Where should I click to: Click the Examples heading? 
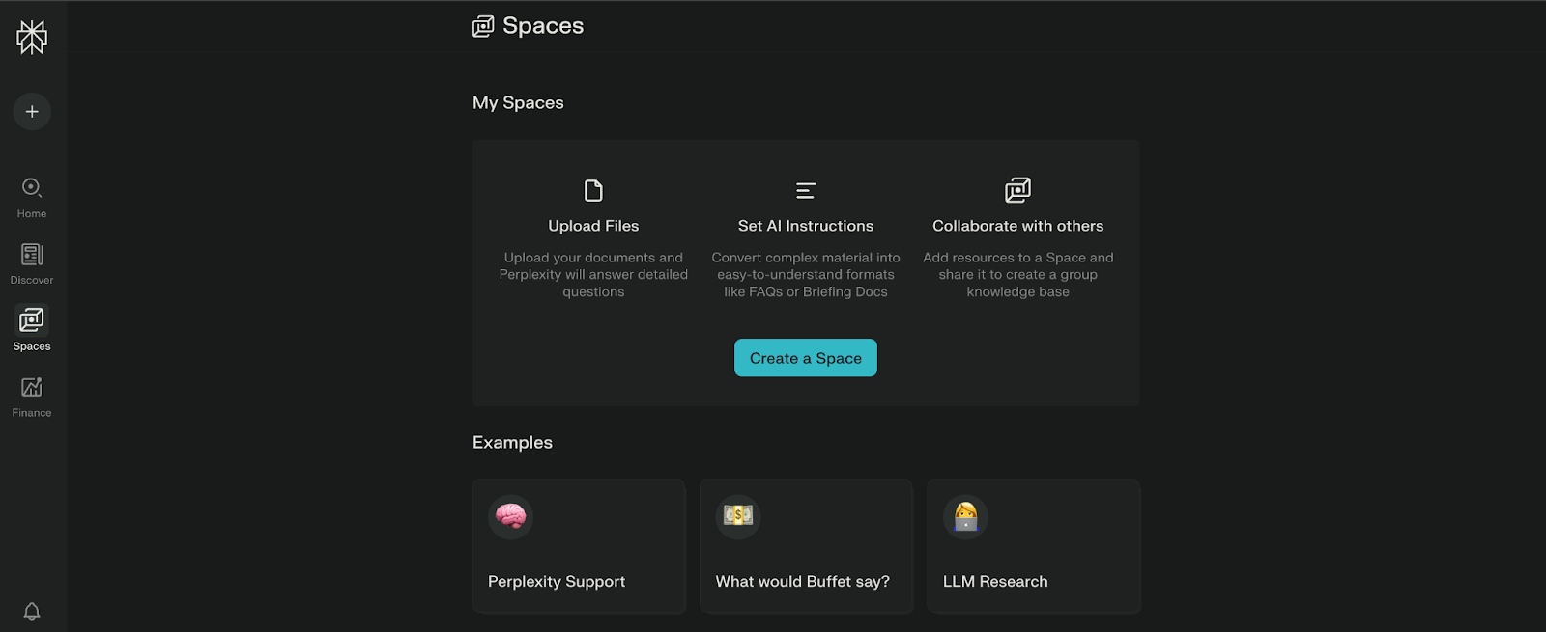click(x=512, y=443)
